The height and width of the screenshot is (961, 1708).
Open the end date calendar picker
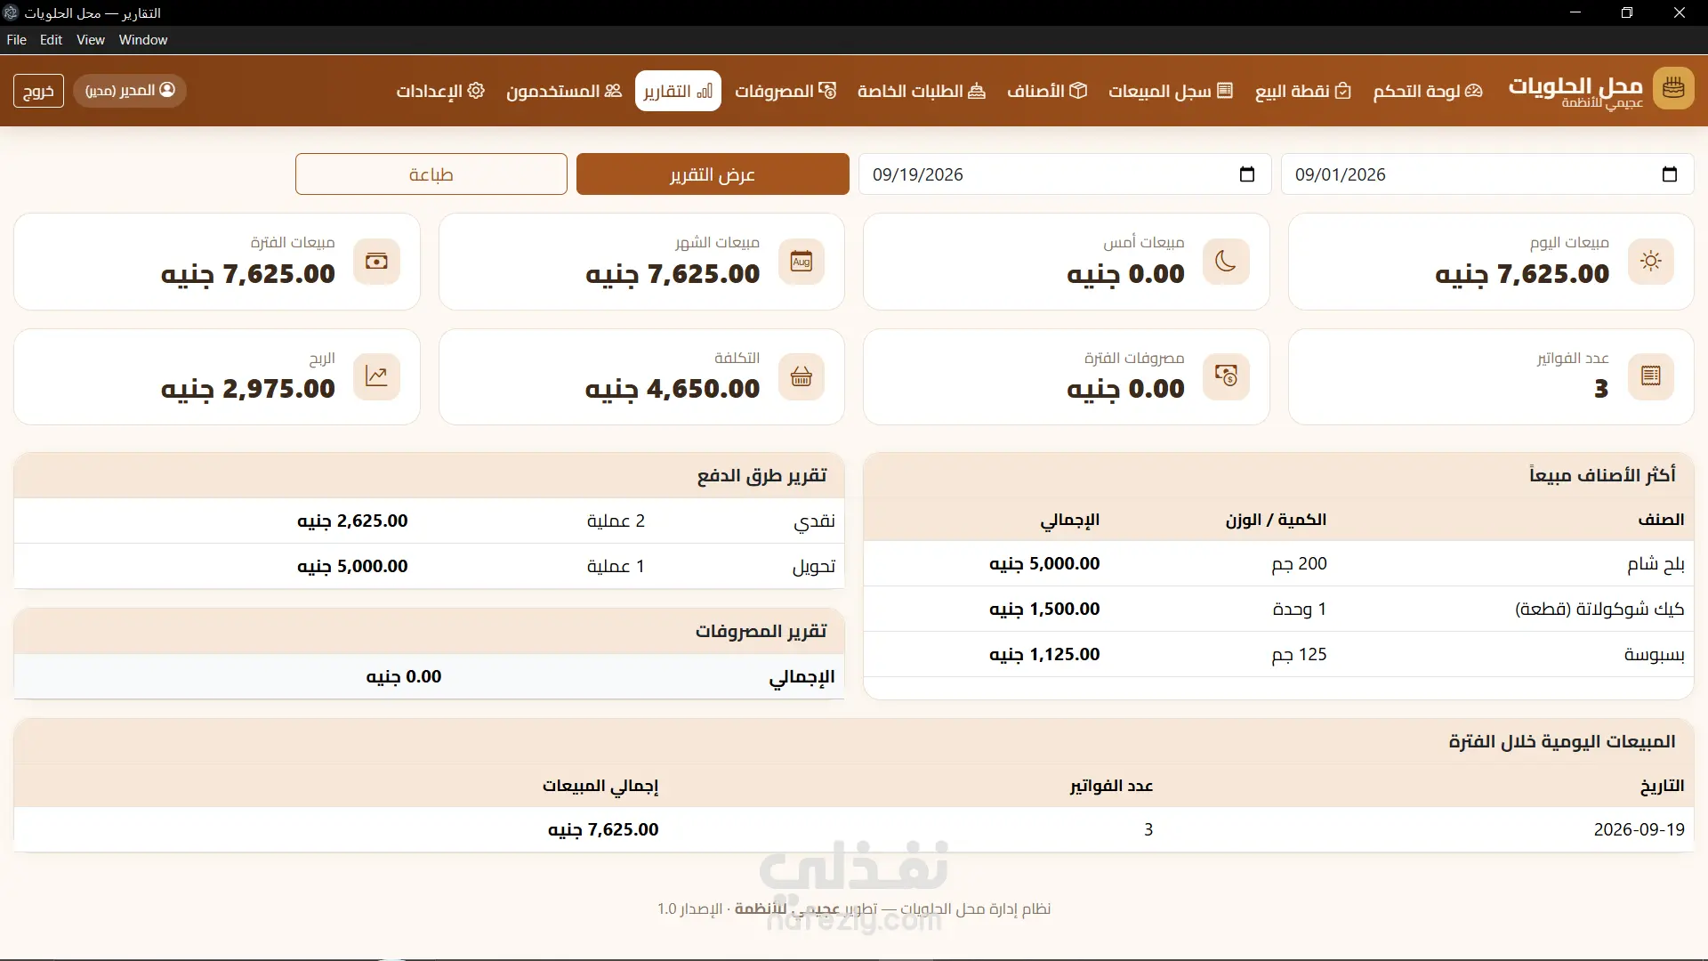pyautogui.click(x=1247, y=174)
